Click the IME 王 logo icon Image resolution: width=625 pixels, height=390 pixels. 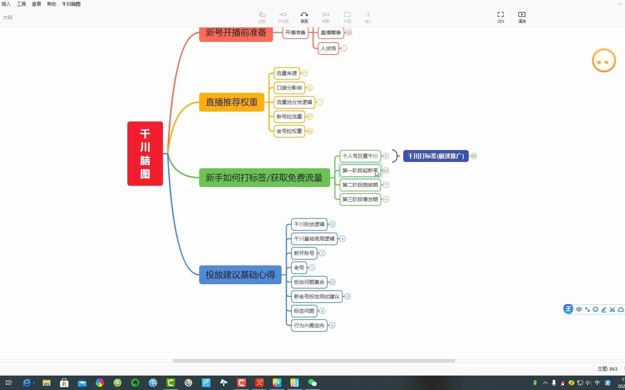coord(568,309)
